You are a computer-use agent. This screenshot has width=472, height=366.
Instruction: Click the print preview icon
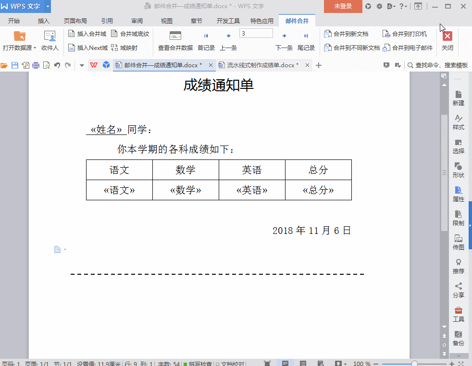[x=46, y=65]
